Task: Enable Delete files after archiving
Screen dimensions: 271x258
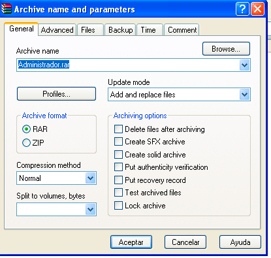Action: click(x=118, y=129)
